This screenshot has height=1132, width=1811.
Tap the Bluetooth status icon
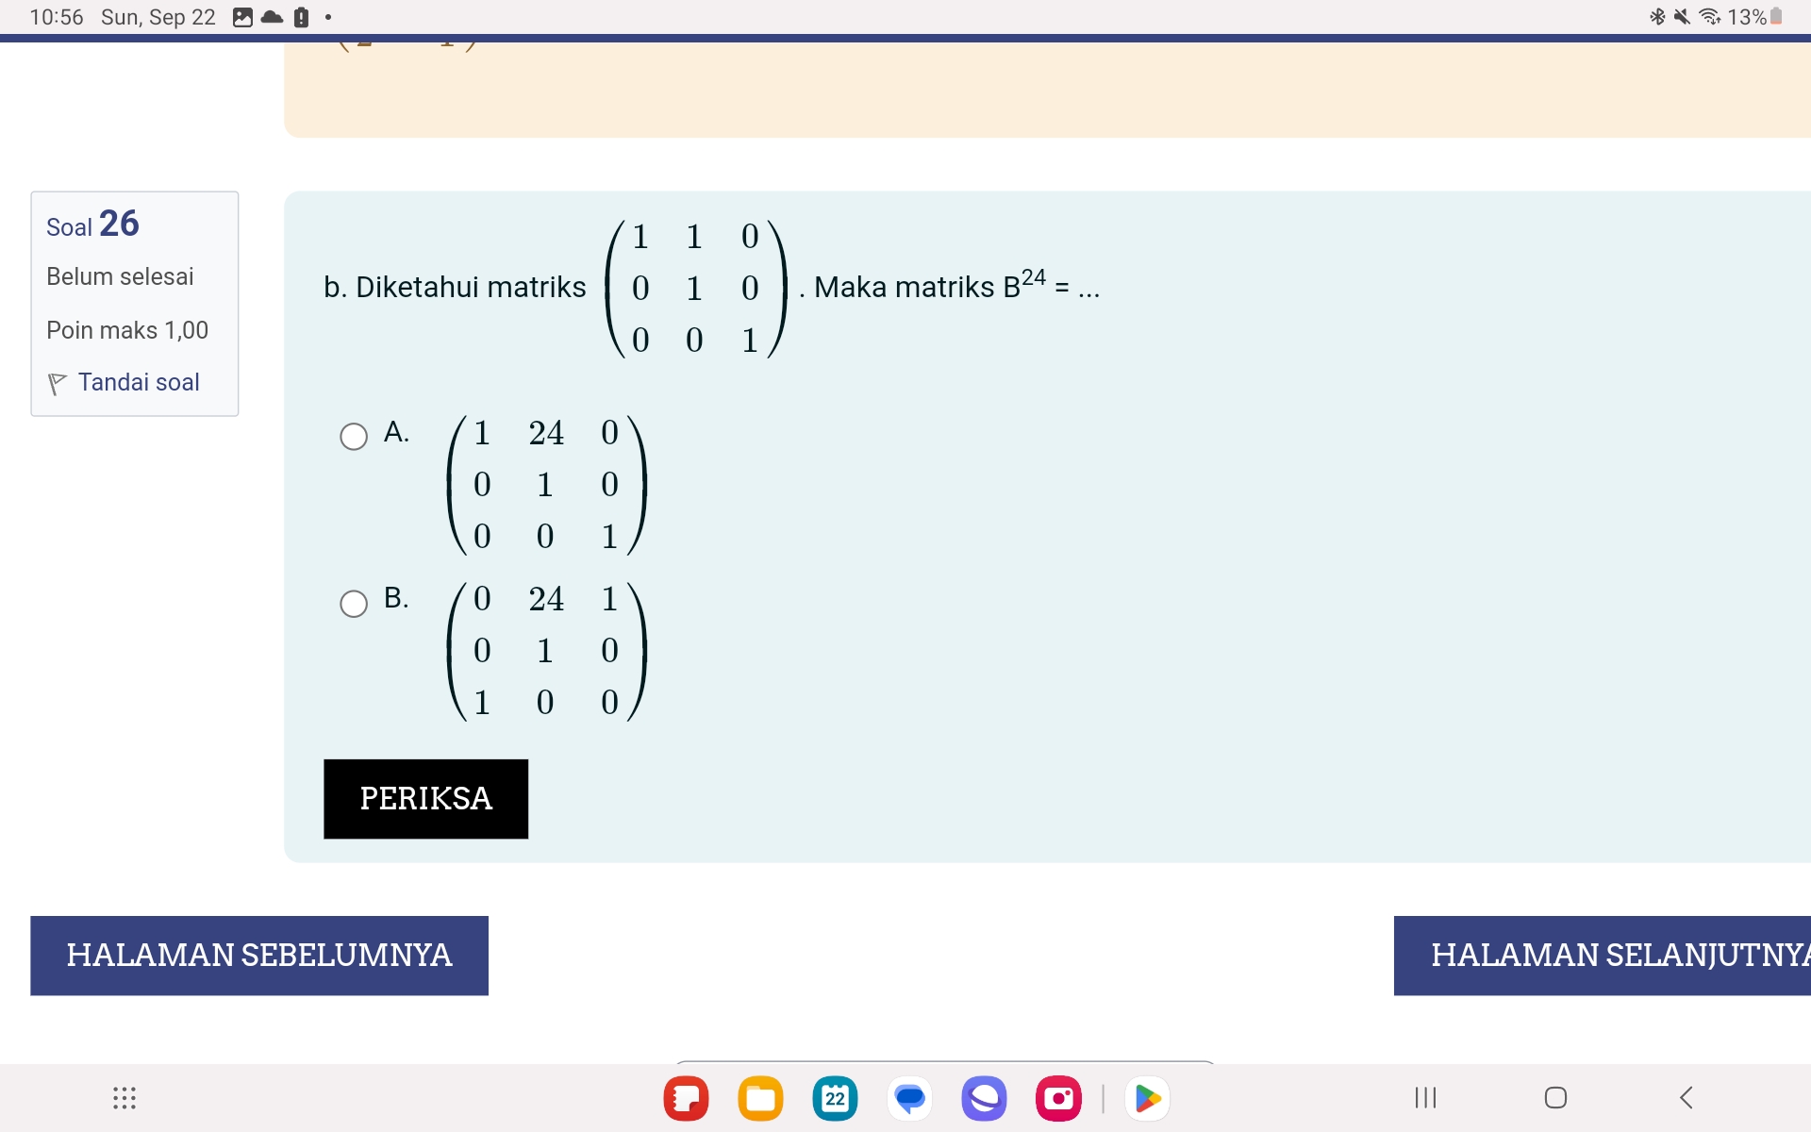(1657, 17)
